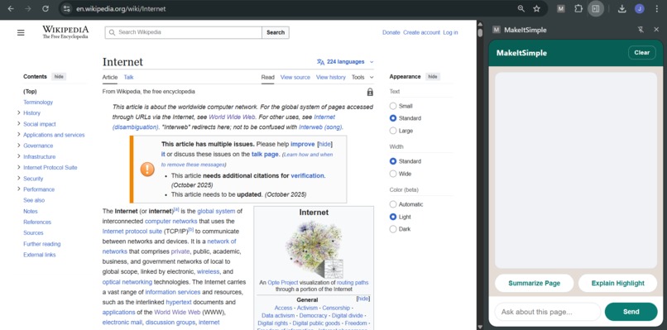
Task: Close the MakeItSimple side panel
Action: click(656, 29)
